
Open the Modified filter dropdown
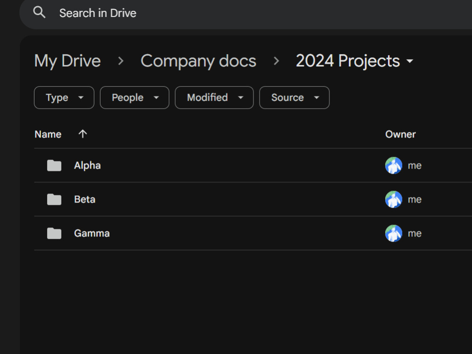click(x=214, y=98)
